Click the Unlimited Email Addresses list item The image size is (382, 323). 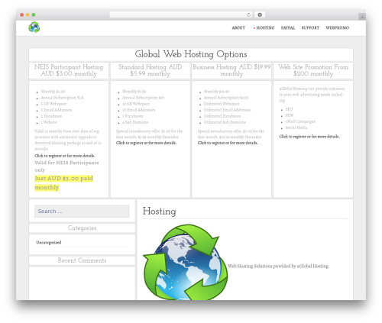tap(227, 110)
